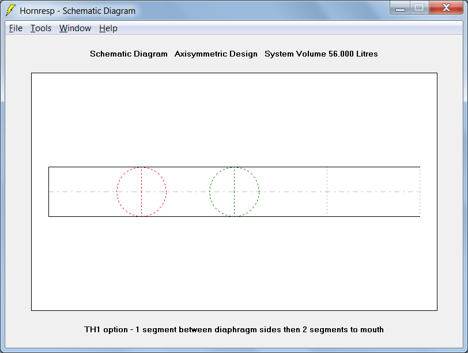Click the Hornresp lightning bolt title icon
468x353 pixels.
pyautogui.click(x=11, y=10)
